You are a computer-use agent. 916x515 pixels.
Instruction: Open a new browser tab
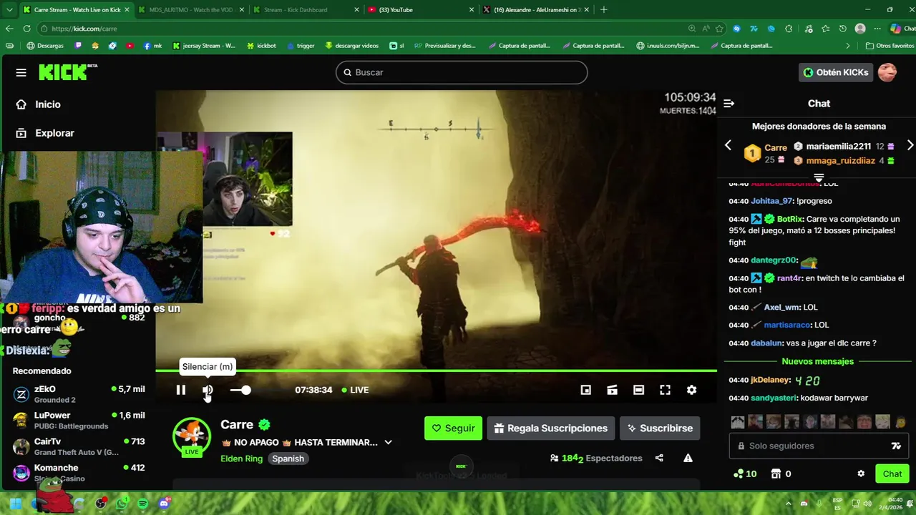point(603,10)
